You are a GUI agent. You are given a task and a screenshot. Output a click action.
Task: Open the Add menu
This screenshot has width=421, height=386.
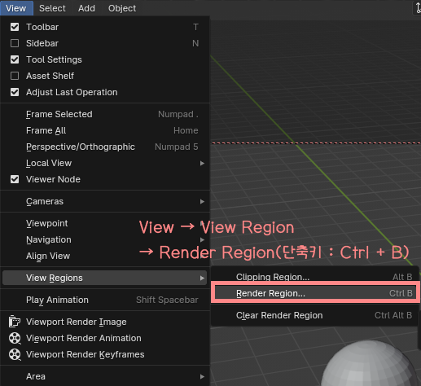pos(86,8)
